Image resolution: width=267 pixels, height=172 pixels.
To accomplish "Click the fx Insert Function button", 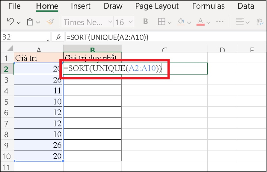I will (58, 37).
